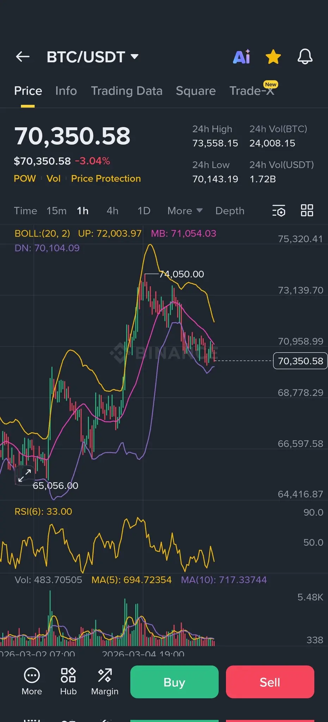The image size is (328, 722).
Task: Tap the UP: 72,003.97 band value
Action: [110, 233]
